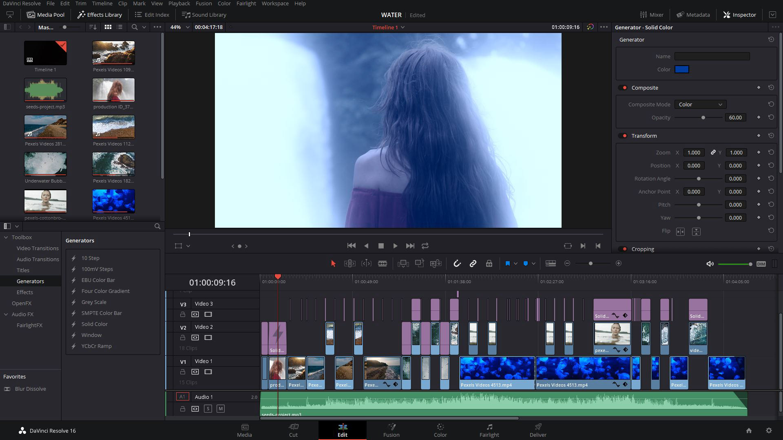Flip the clip horizontally with Flip icon
Screen dimensions: 783x440
tap(680, 231)
